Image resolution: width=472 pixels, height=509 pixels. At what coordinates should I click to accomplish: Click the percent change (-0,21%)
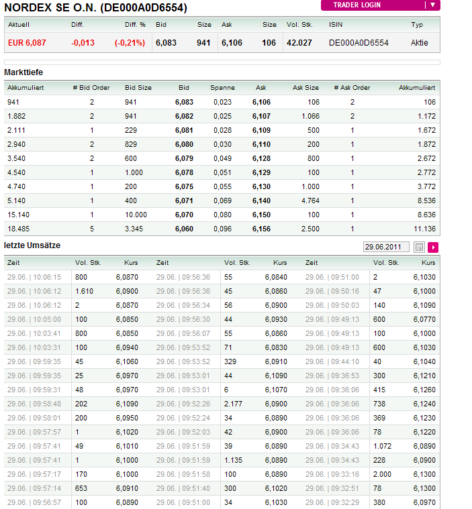click(130, 43)
